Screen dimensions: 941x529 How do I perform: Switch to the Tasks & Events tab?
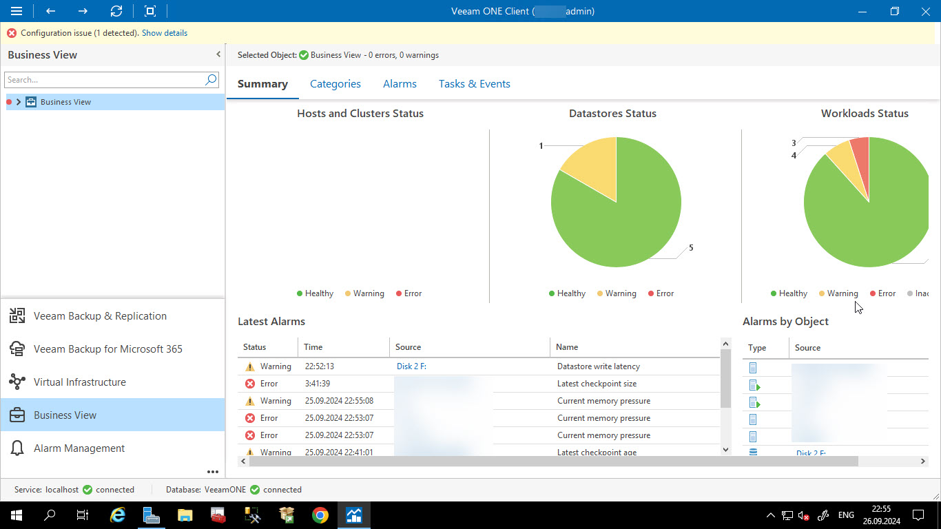(x=475, y=84)
